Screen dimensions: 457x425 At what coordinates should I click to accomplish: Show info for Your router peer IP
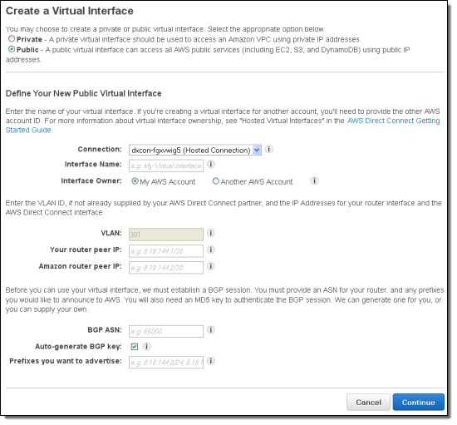211,250
